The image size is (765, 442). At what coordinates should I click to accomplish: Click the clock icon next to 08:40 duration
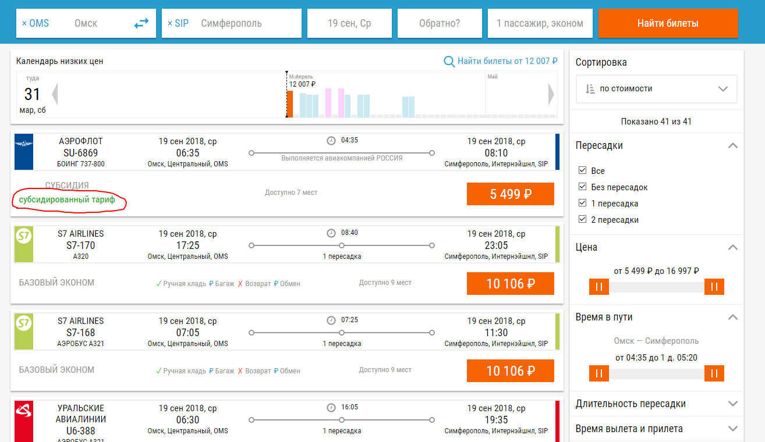coord(331,233)
